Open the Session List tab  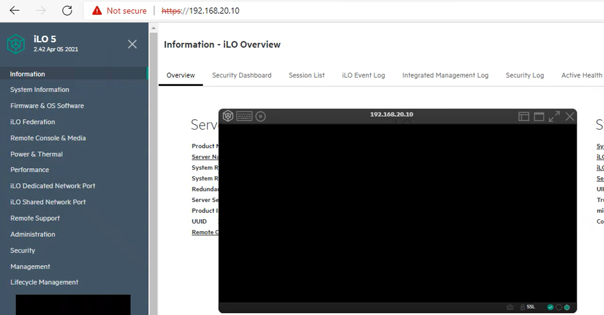point(307,75)
